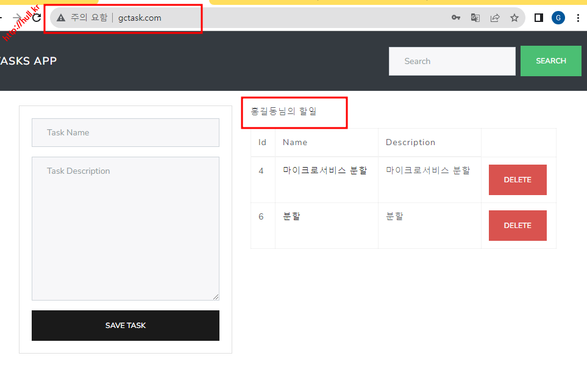Click the TASKS APP header title

[28, 61]
